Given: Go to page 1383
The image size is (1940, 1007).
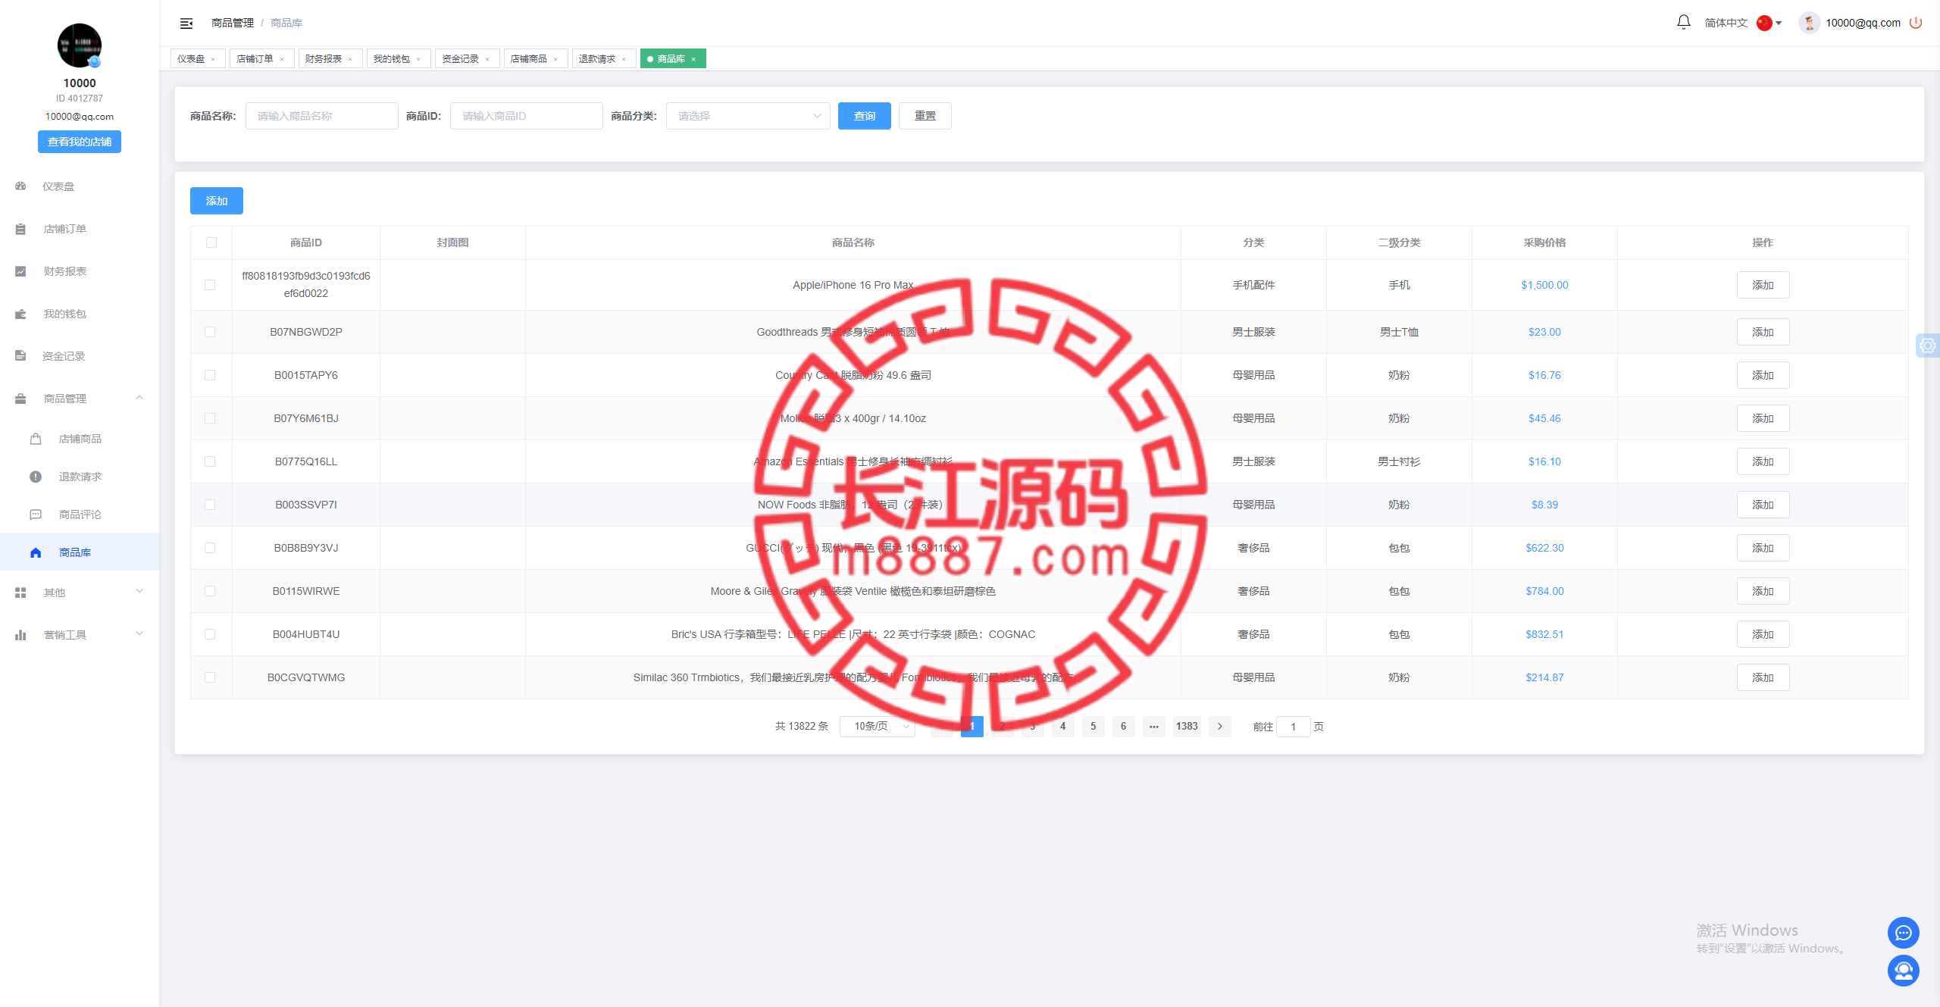Looking at the screenshot, I should (x=1187, y=726).
